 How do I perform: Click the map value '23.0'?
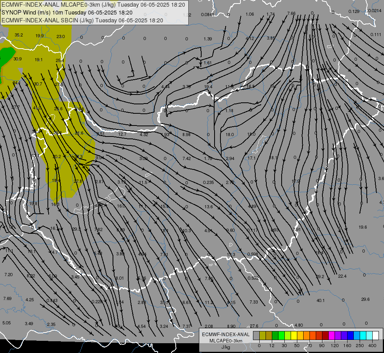tap(60, 36)
